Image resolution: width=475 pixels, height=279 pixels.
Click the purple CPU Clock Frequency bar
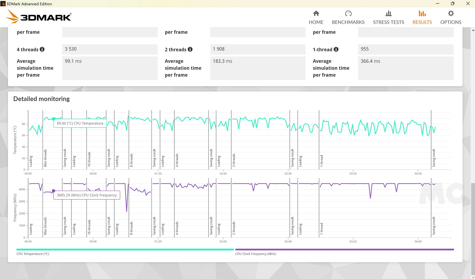344,250
